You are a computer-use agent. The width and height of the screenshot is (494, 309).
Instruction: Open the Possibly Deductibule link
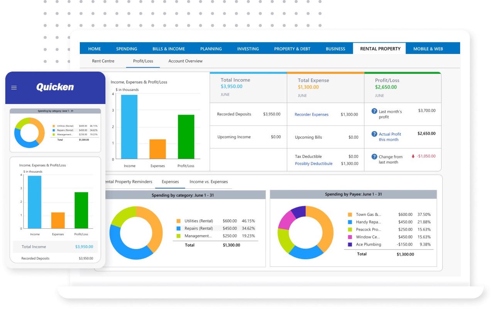click(x=313, y=163)
